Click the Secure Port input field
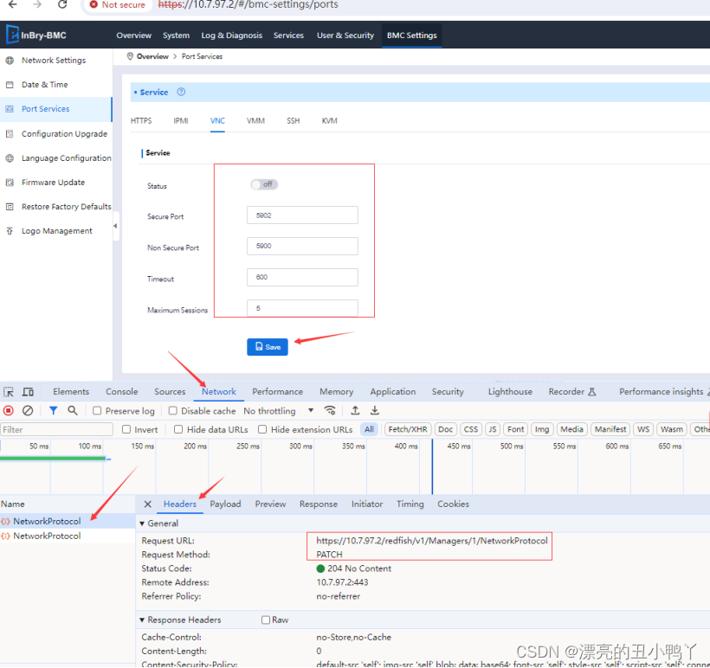Image resolution: width=710 pixels, height=668 pixels. coord(302,215)
